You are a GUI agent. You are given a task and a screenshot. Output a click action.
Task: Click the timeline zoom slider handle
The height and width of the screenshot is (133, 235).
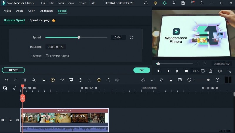[208, 80]
